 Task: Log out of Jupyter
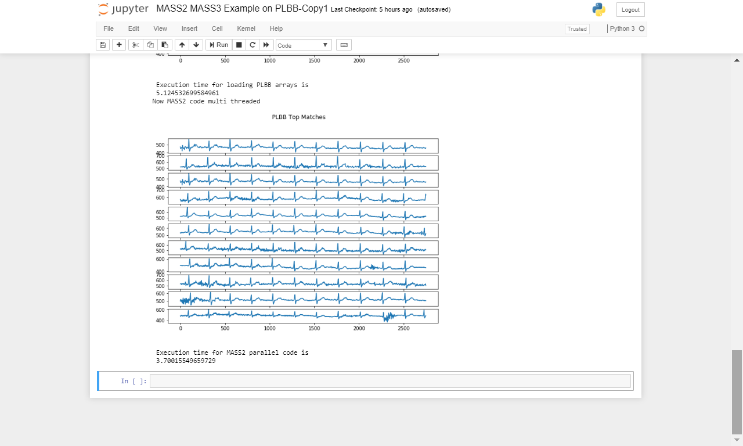coord(630,9)
